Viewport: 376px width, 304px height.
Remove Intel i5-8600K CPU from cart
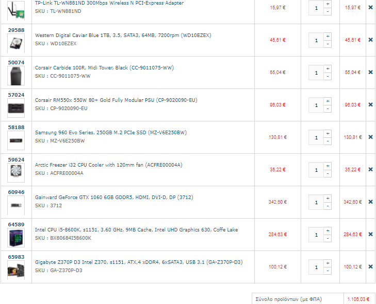tap(370, 234)
